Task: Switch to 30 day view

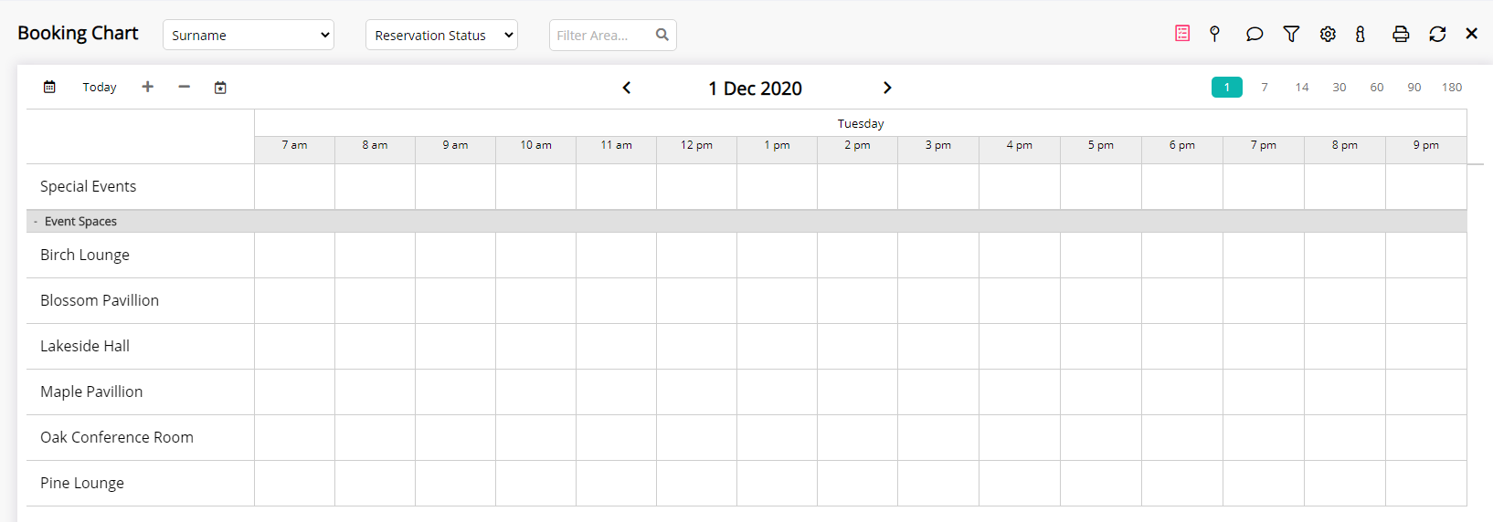Action: 1339,88
